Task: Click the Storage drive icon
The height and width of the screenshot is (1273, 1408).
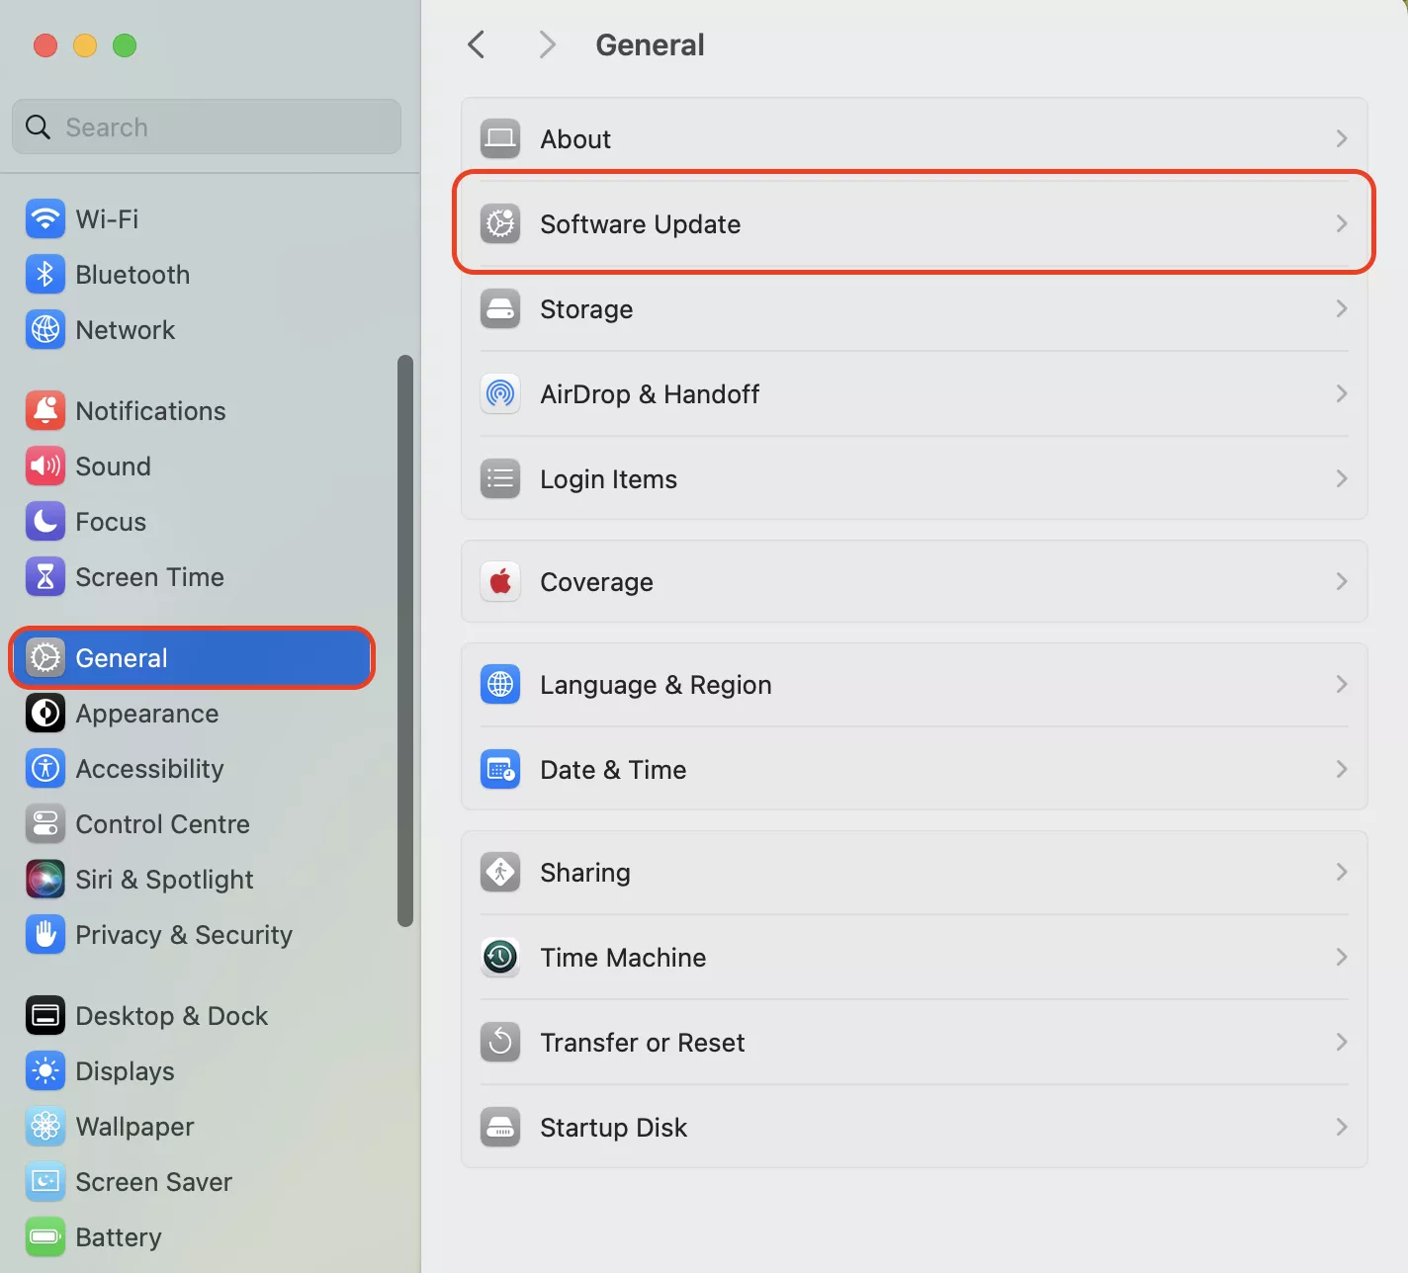Action: tap(500, 308)
